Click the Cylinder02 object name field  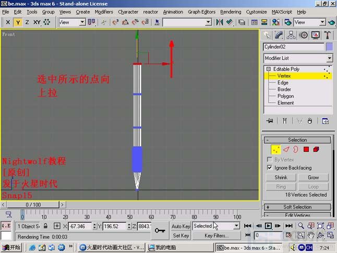tap(294, 46)
